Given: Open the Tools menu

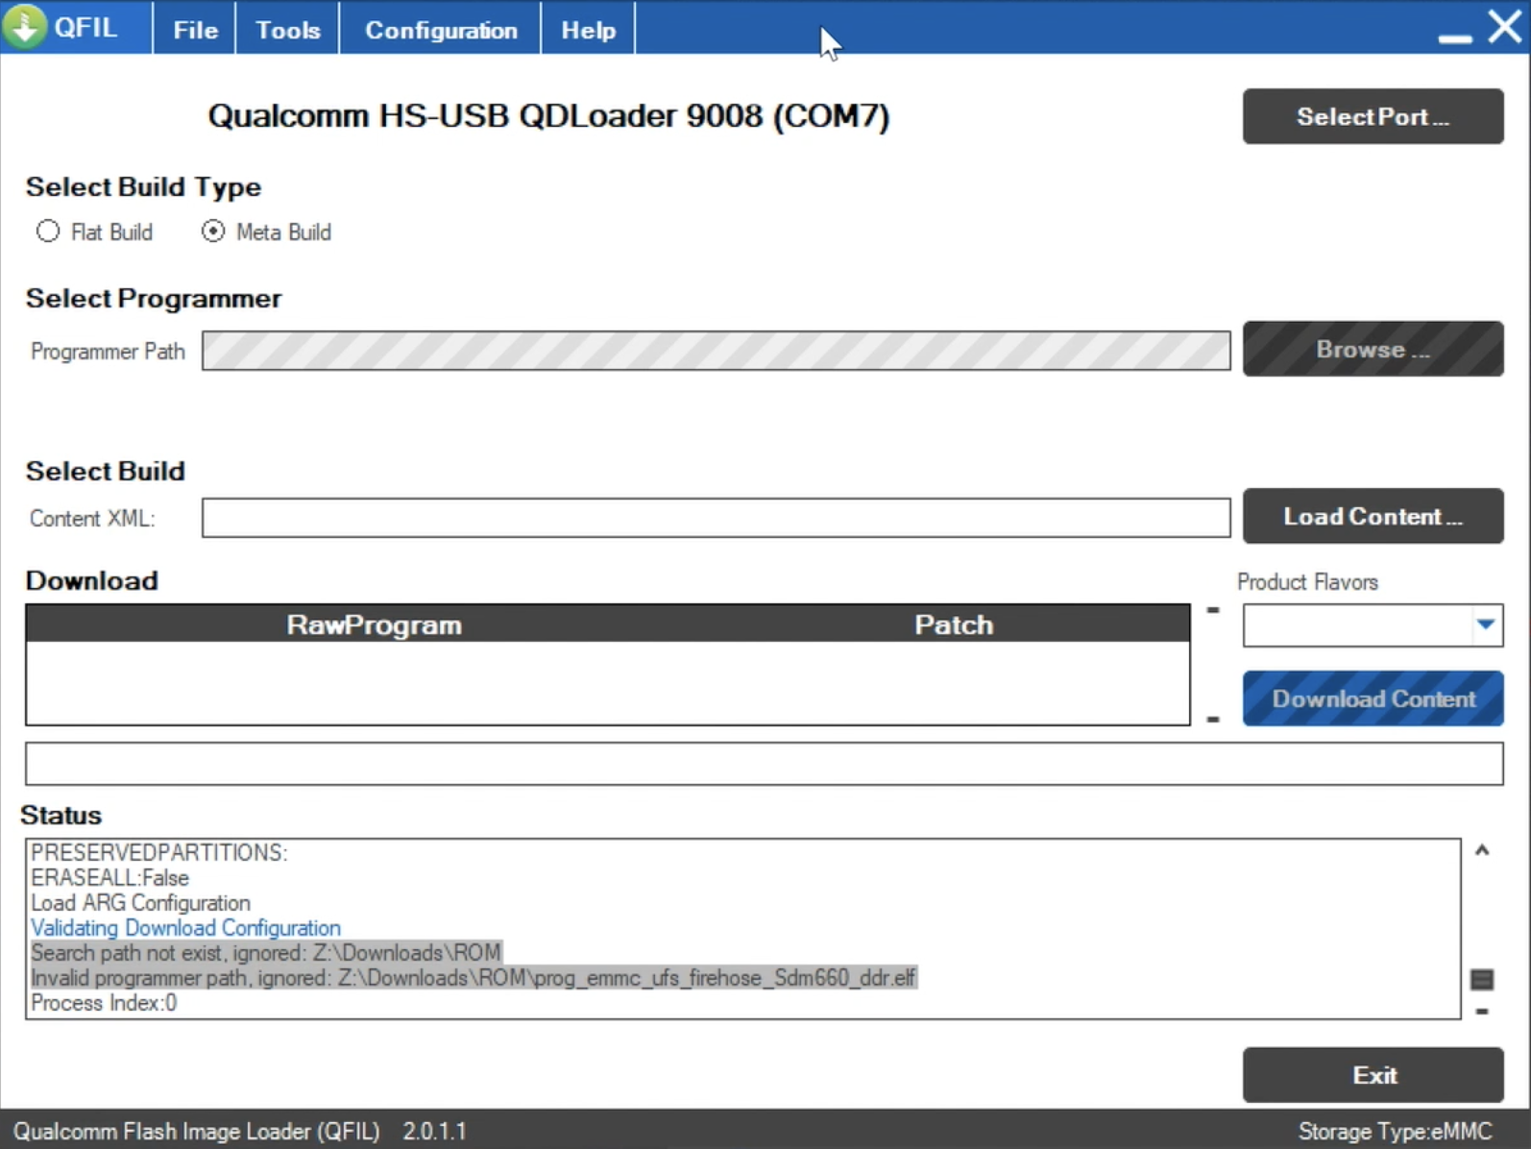Looking at the screenshot, I should (287, 30).
